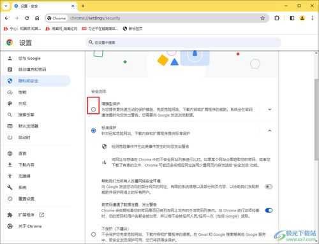Screen dimensions: 319x244
Task: Go back with the browser back arrow
Action: point(6,18)
